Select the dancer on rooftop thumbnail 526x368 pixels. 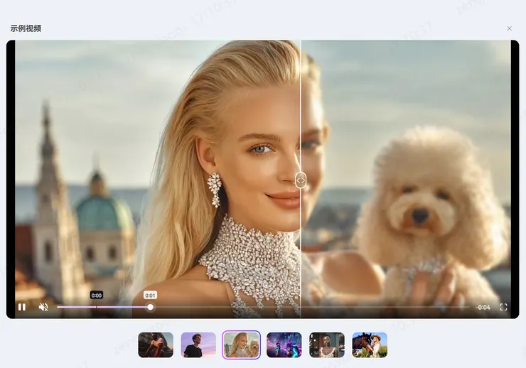pyautogui.click(x=156, y=345)
